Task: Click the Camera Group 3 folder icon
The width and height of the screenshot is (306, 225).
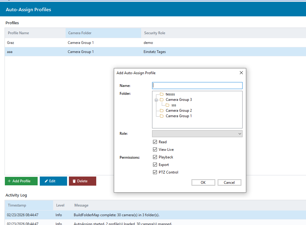Action: (162, 100)
